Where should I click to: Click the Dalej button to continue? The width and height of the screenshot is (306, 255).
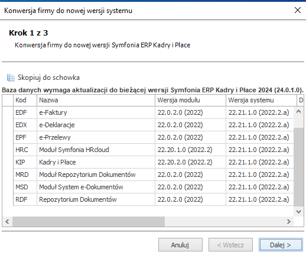[x=281, y=245]
